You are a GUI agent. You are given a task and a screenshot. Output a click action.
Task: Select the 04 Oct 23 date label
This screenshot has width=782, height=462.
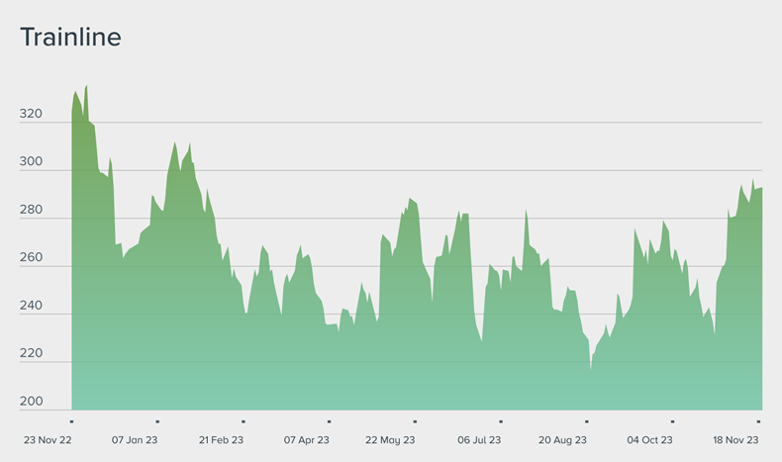pyautogui.click(x=649, y=440)
